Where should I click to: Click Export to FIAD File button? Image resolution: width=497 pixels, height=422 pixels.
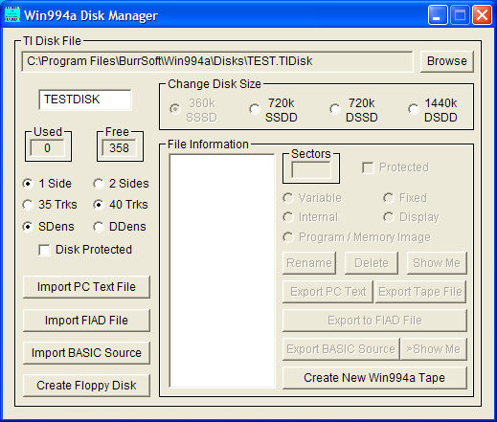[x=374, y=321]
